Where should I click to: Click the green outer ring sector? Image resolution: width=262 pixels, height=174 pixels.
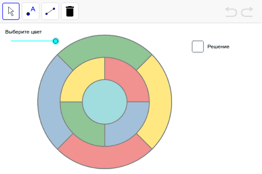(x=105, y=46)
